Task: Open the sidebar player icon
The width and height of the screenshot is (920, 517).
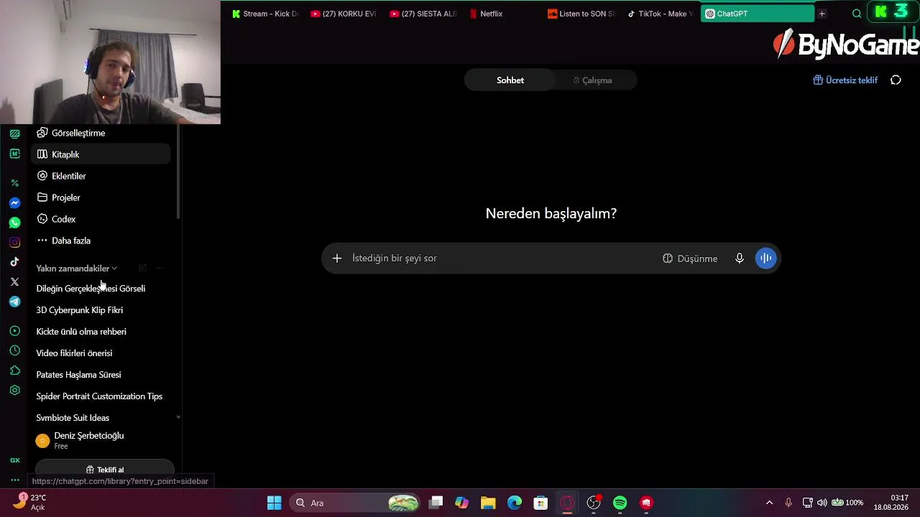Action: (x=14, y=331)
